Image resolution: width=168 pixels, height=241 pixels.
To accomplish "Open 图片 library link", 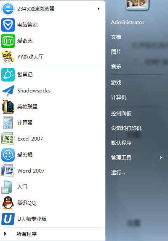I will point(116,52).
